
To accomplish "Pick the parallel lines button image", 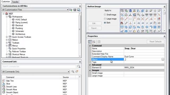I will point(126,23).
